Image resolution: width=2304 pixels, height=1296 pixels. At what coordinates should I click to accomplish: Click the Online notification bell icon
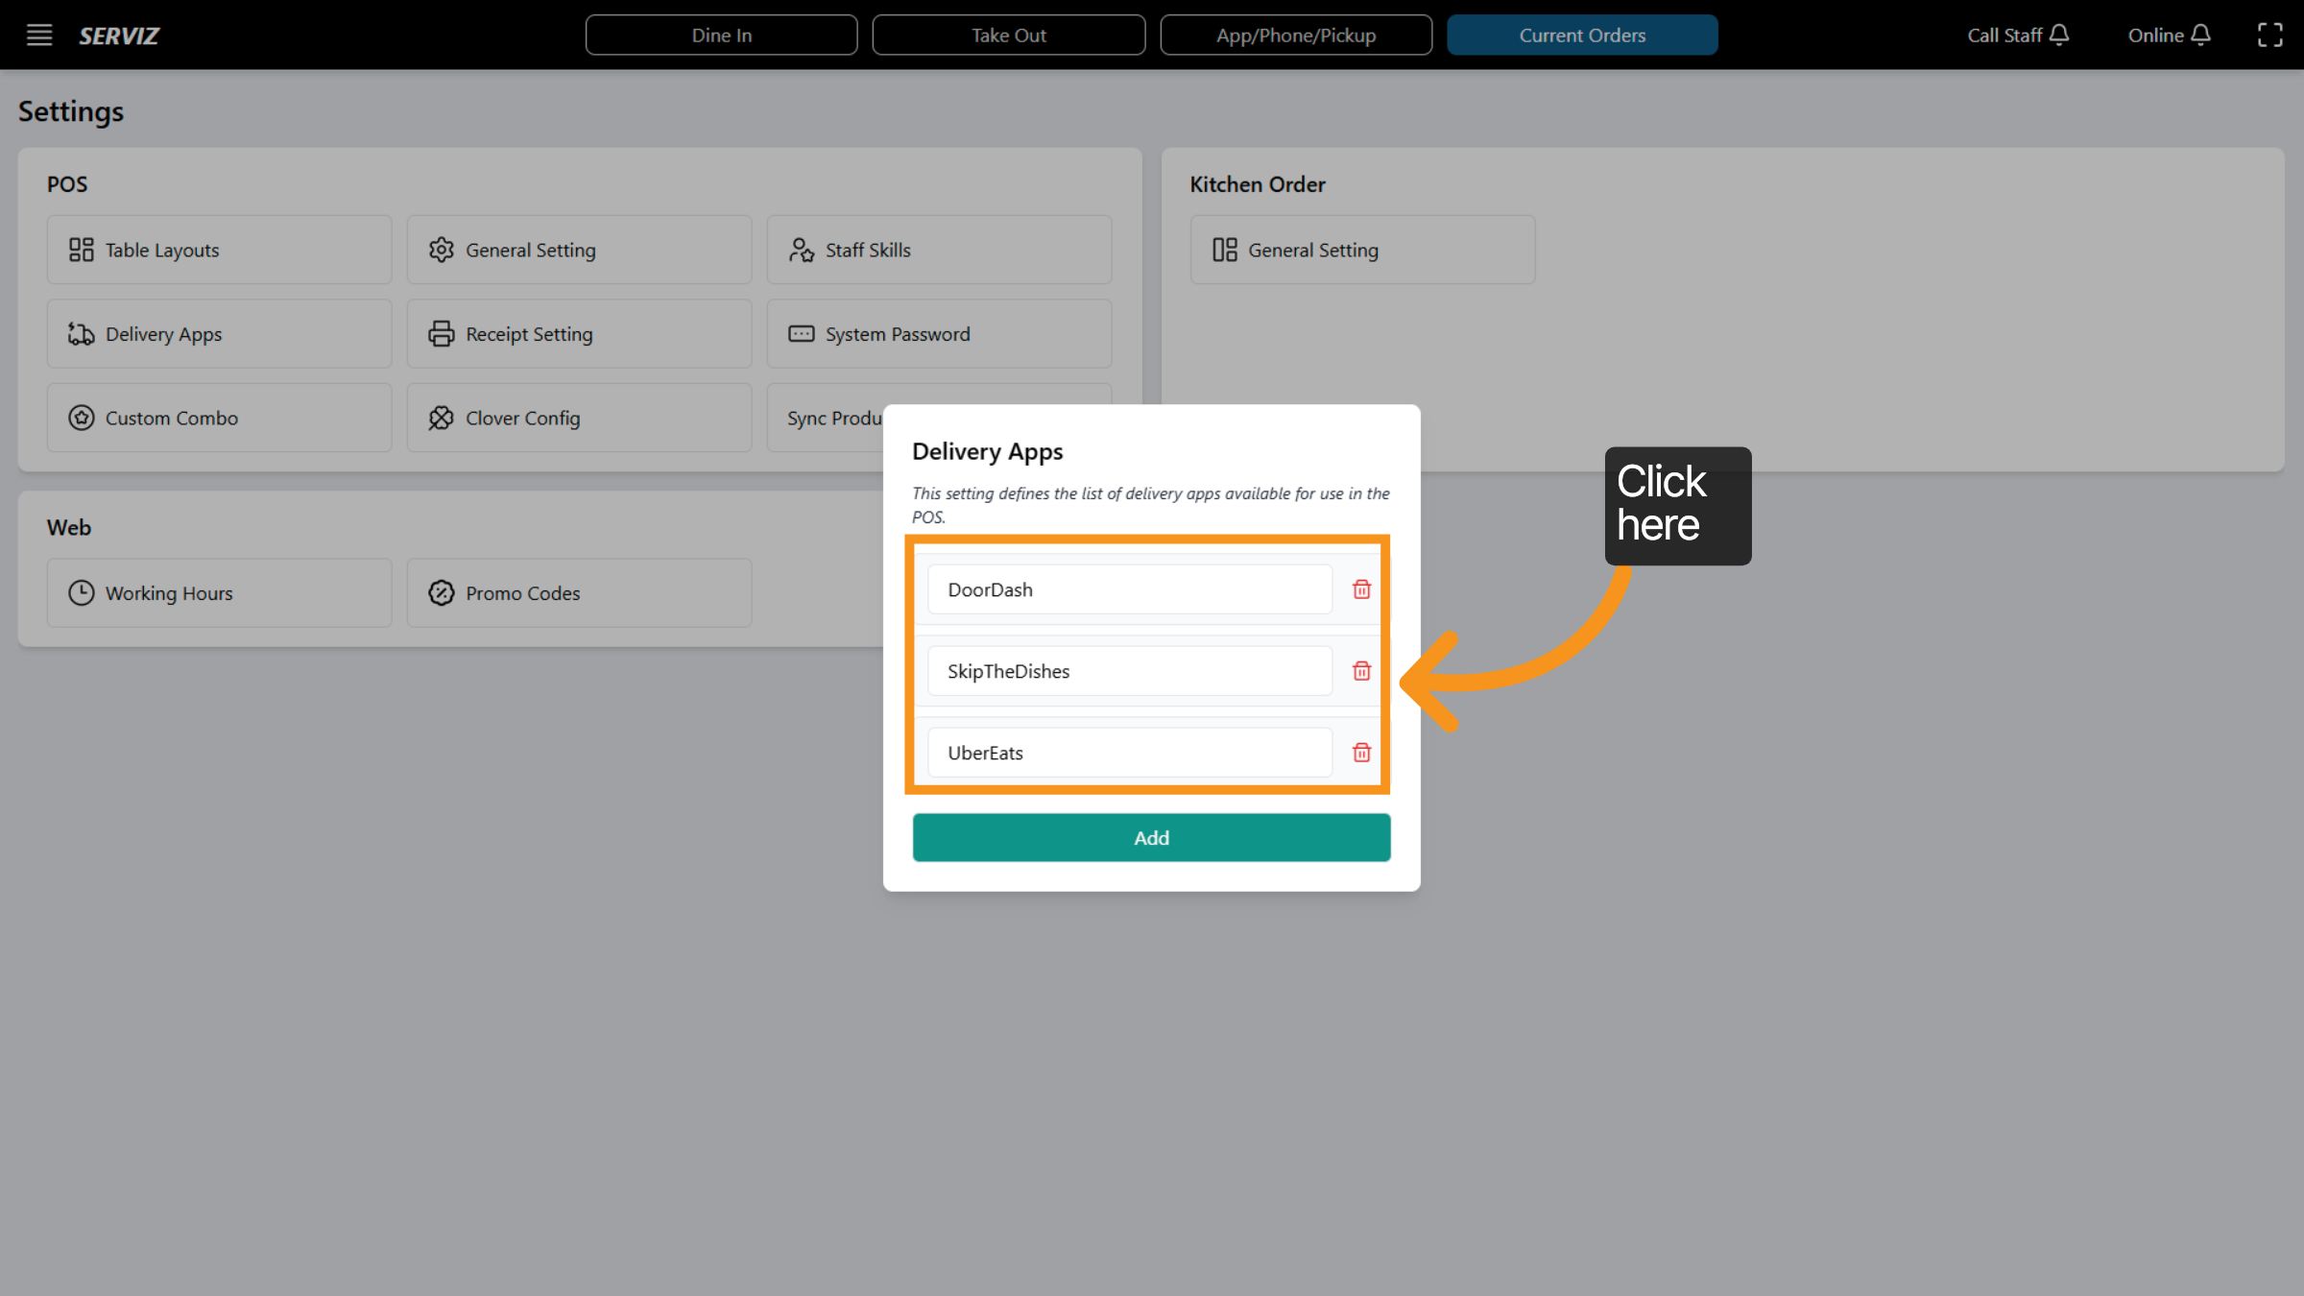click(2200, 35)
